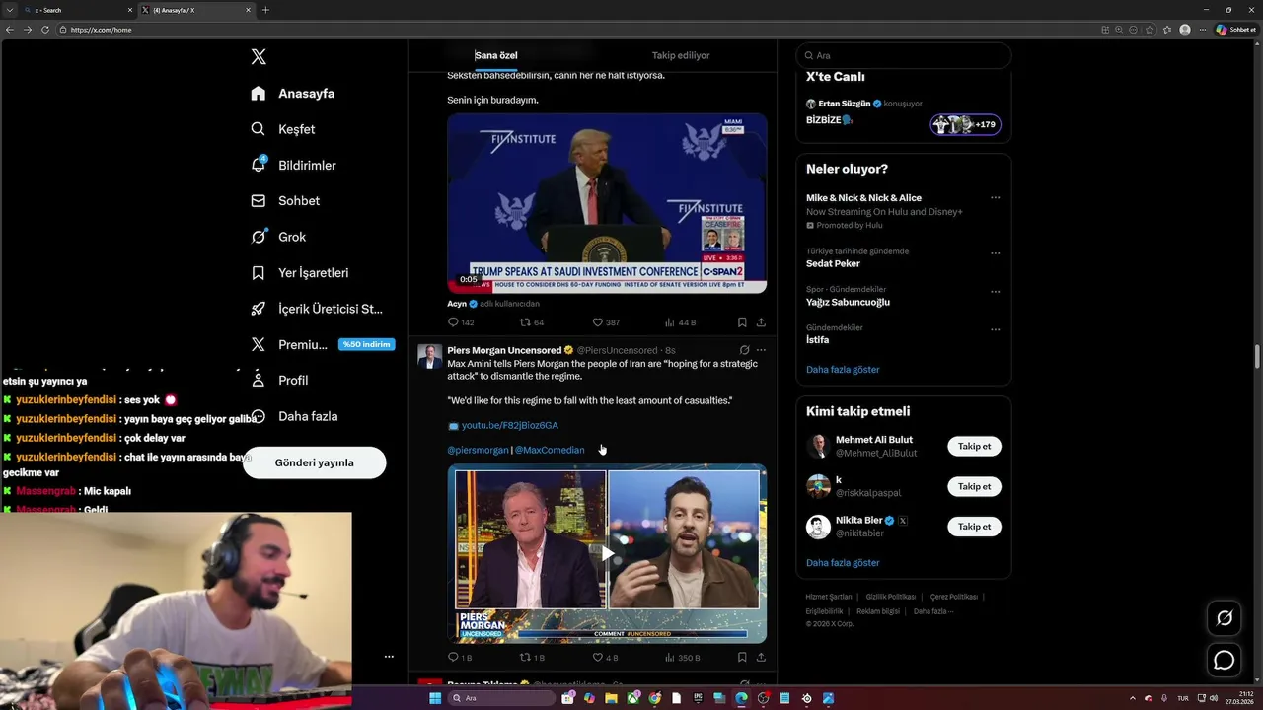The width and height of the screenshot is (1263, 710).
Task: View stats of Trump video post (44 B)
Action: (x=680, y=322)
